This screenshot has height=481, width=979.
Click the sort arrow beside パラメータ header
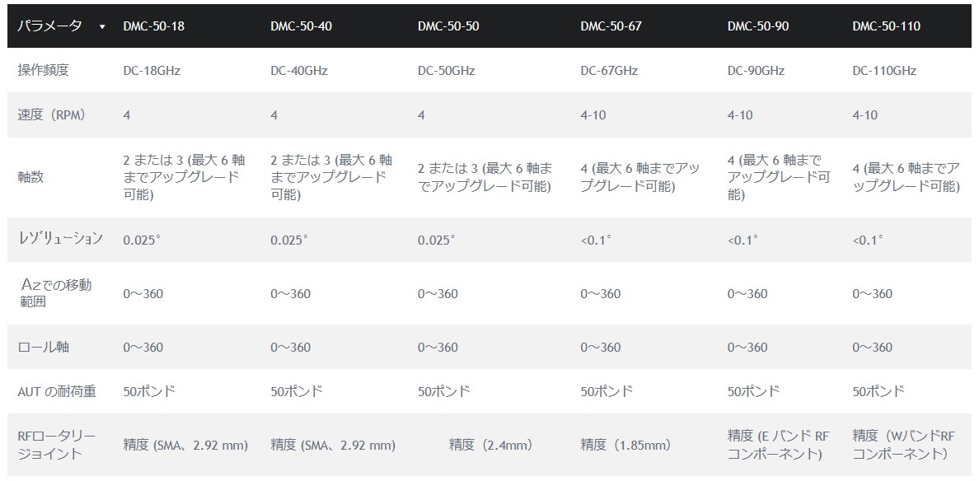(102, 26)
